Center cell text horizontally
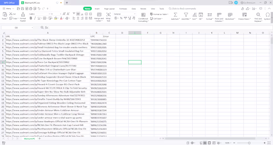The height and width of the screenshot is (145, 273). [x=78, y=18]
